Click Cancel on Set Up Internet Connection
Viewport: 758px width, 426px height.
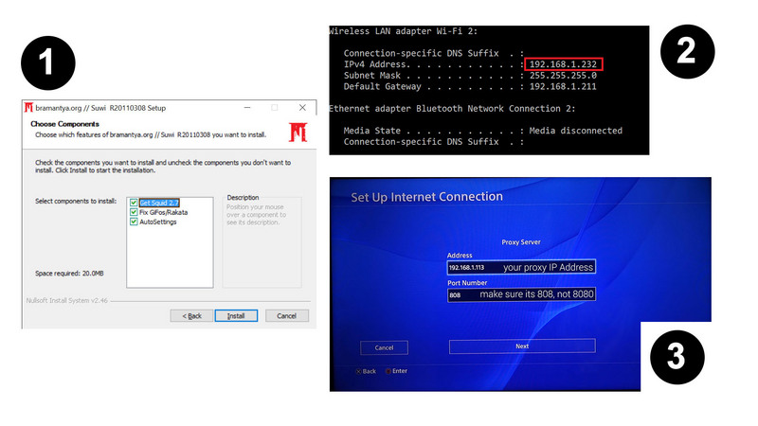[384, 347]
